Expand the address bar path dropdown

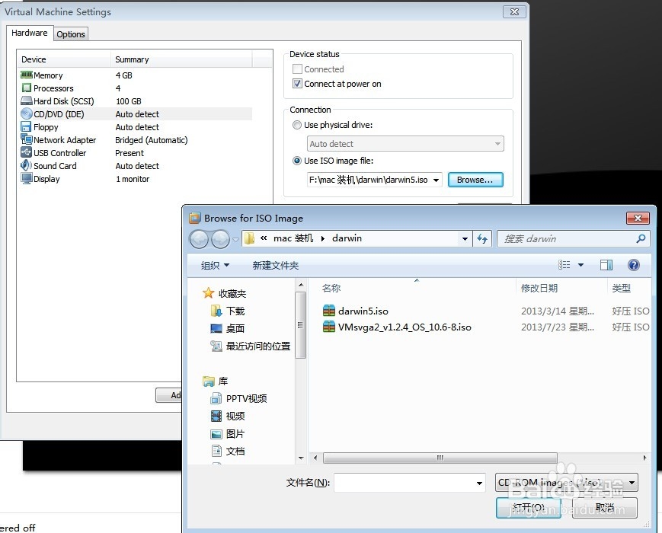[465, 239]
